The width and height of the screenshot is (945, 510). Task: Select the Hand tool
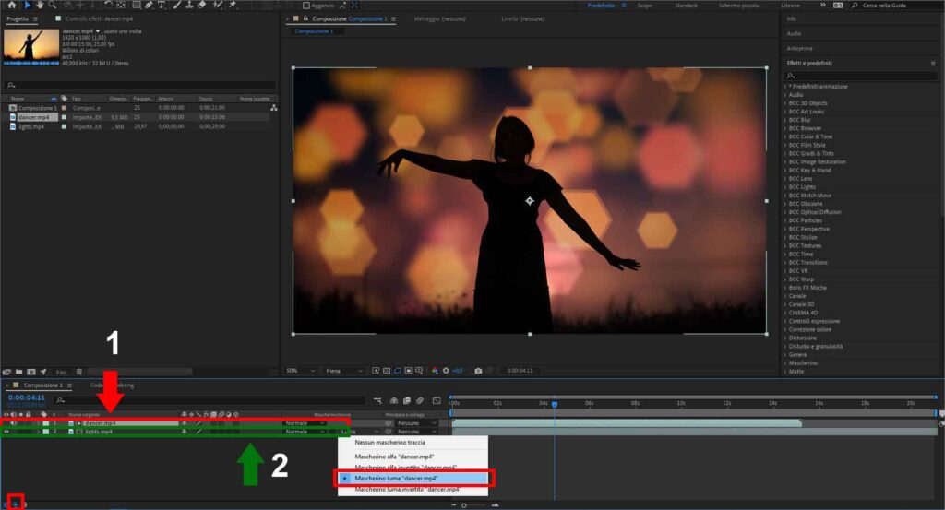(40, 5)
